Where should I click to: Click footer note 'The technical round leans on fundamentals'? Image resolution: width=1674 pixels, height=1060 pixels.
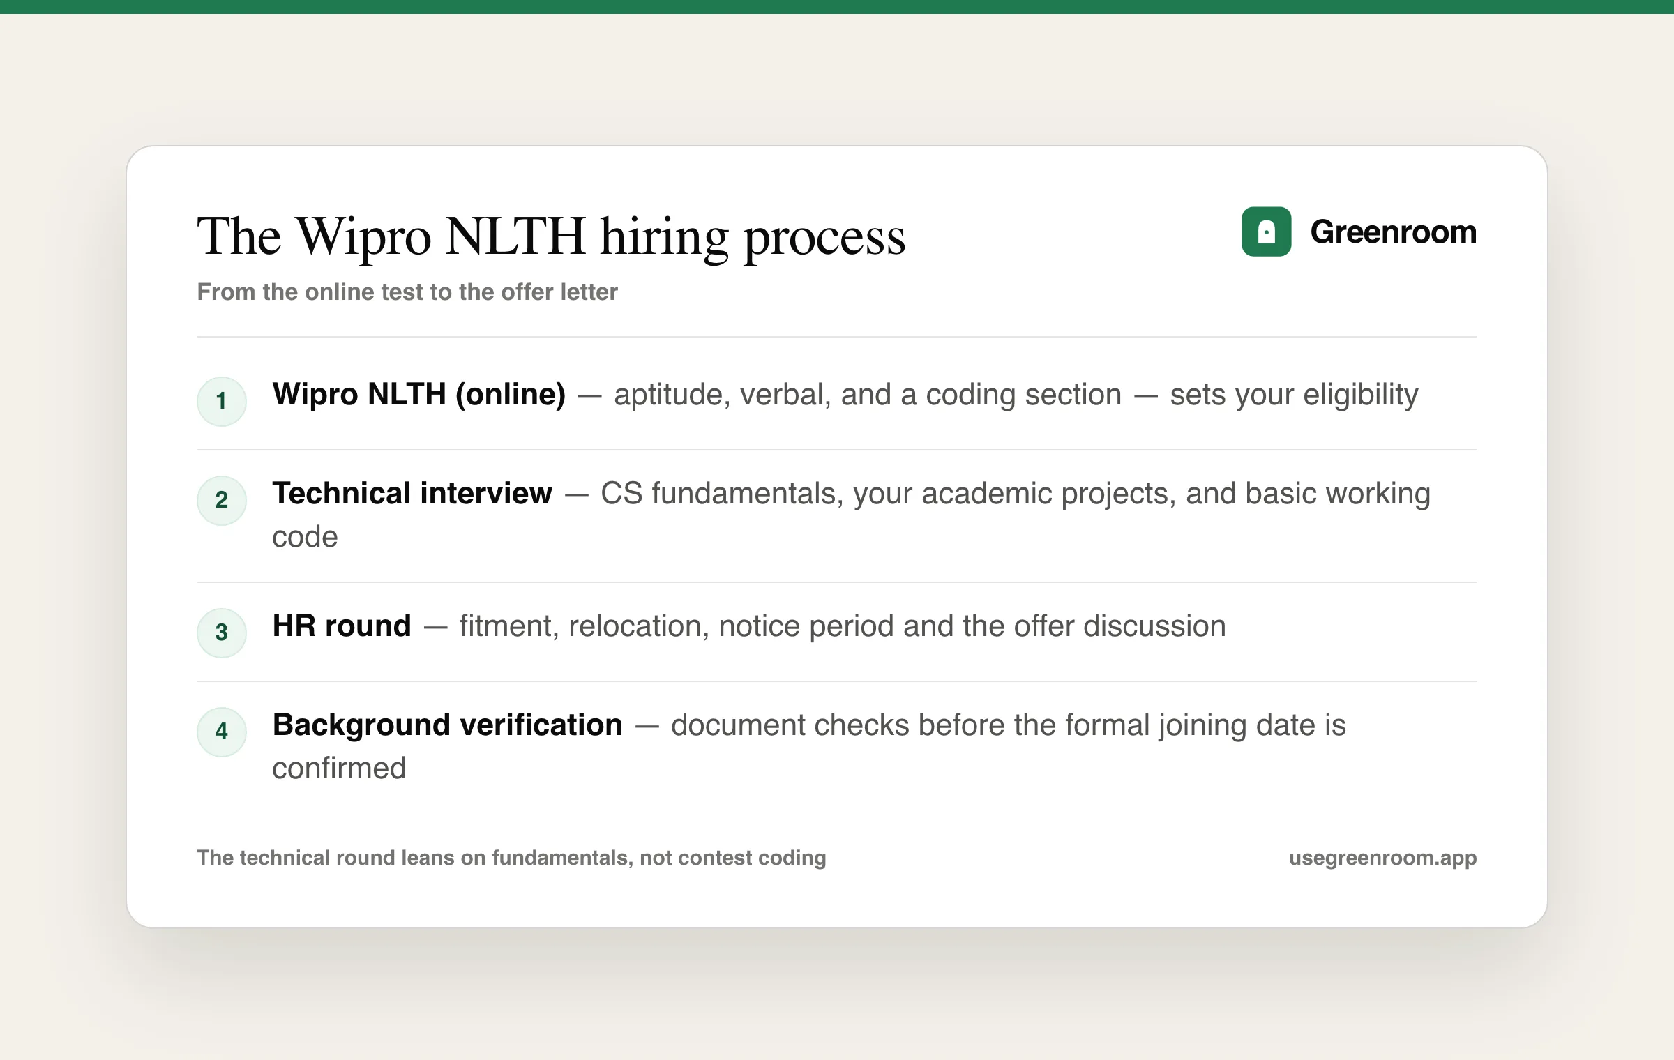click(x=511, y=858)
